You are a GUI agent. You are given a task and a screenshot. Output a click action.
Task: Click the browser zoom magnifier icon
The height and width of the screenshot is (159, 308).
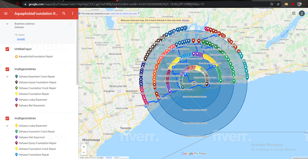point(272,4)
